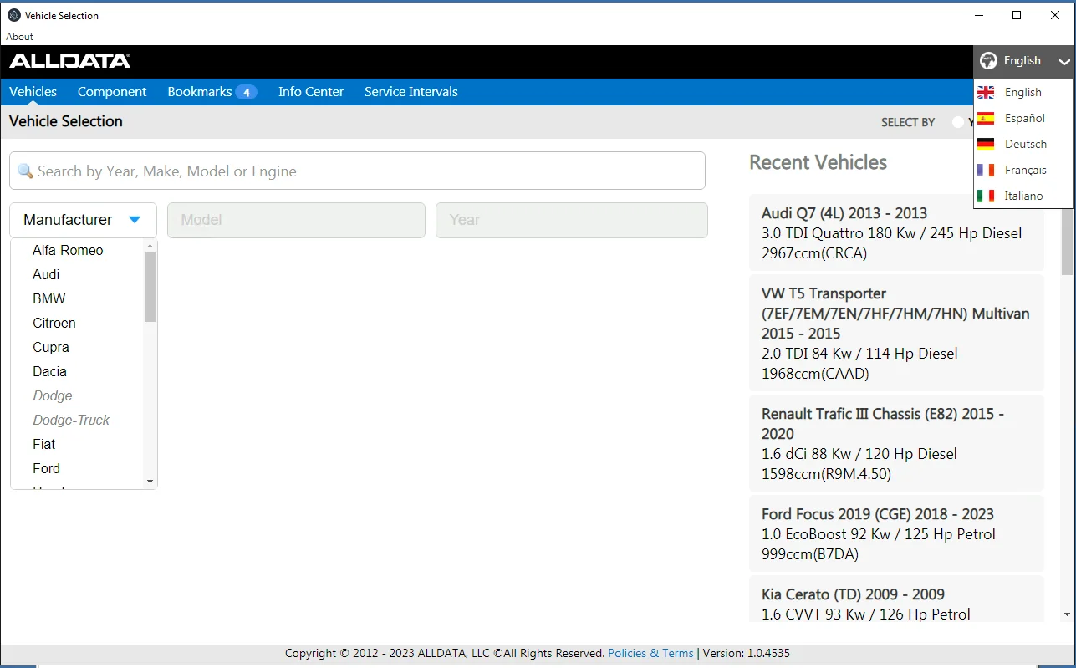Click the Recent Vehicles scroll-down arrow
The height and width of the screenshot is (668, 1076).
1067,615
